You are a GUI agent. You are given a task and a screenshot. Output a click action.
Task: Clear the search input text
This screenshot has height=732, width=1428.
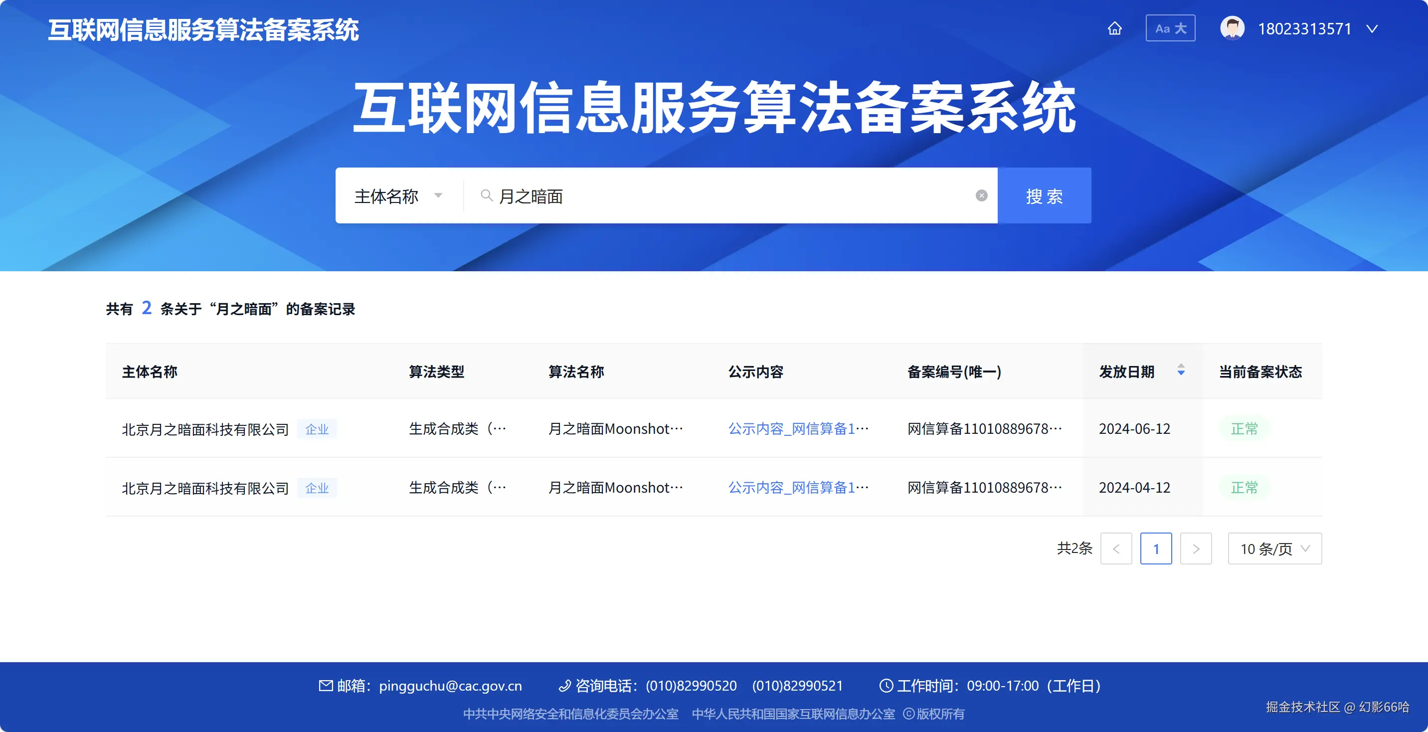coord(981,196)
